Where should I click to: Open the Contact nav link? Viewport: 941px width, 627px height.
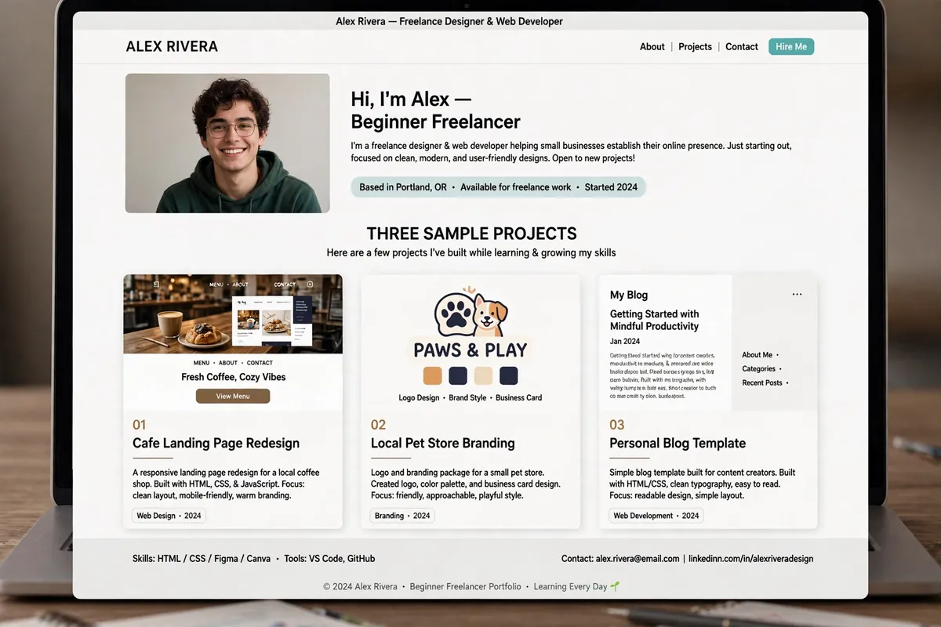pos(741,47)
